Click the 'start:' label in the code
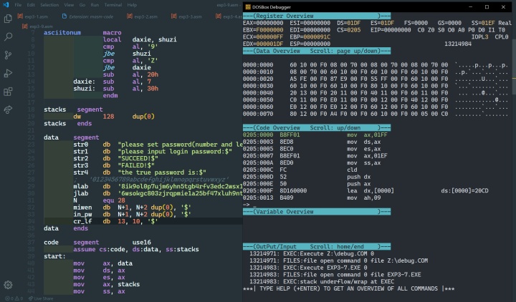Image resolution: width=516 pixels, height=302 pixels. (x=54, y=256)
